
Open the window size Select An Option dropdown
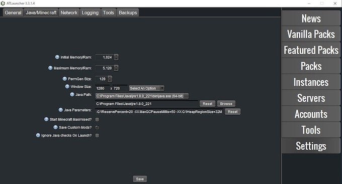146,88
